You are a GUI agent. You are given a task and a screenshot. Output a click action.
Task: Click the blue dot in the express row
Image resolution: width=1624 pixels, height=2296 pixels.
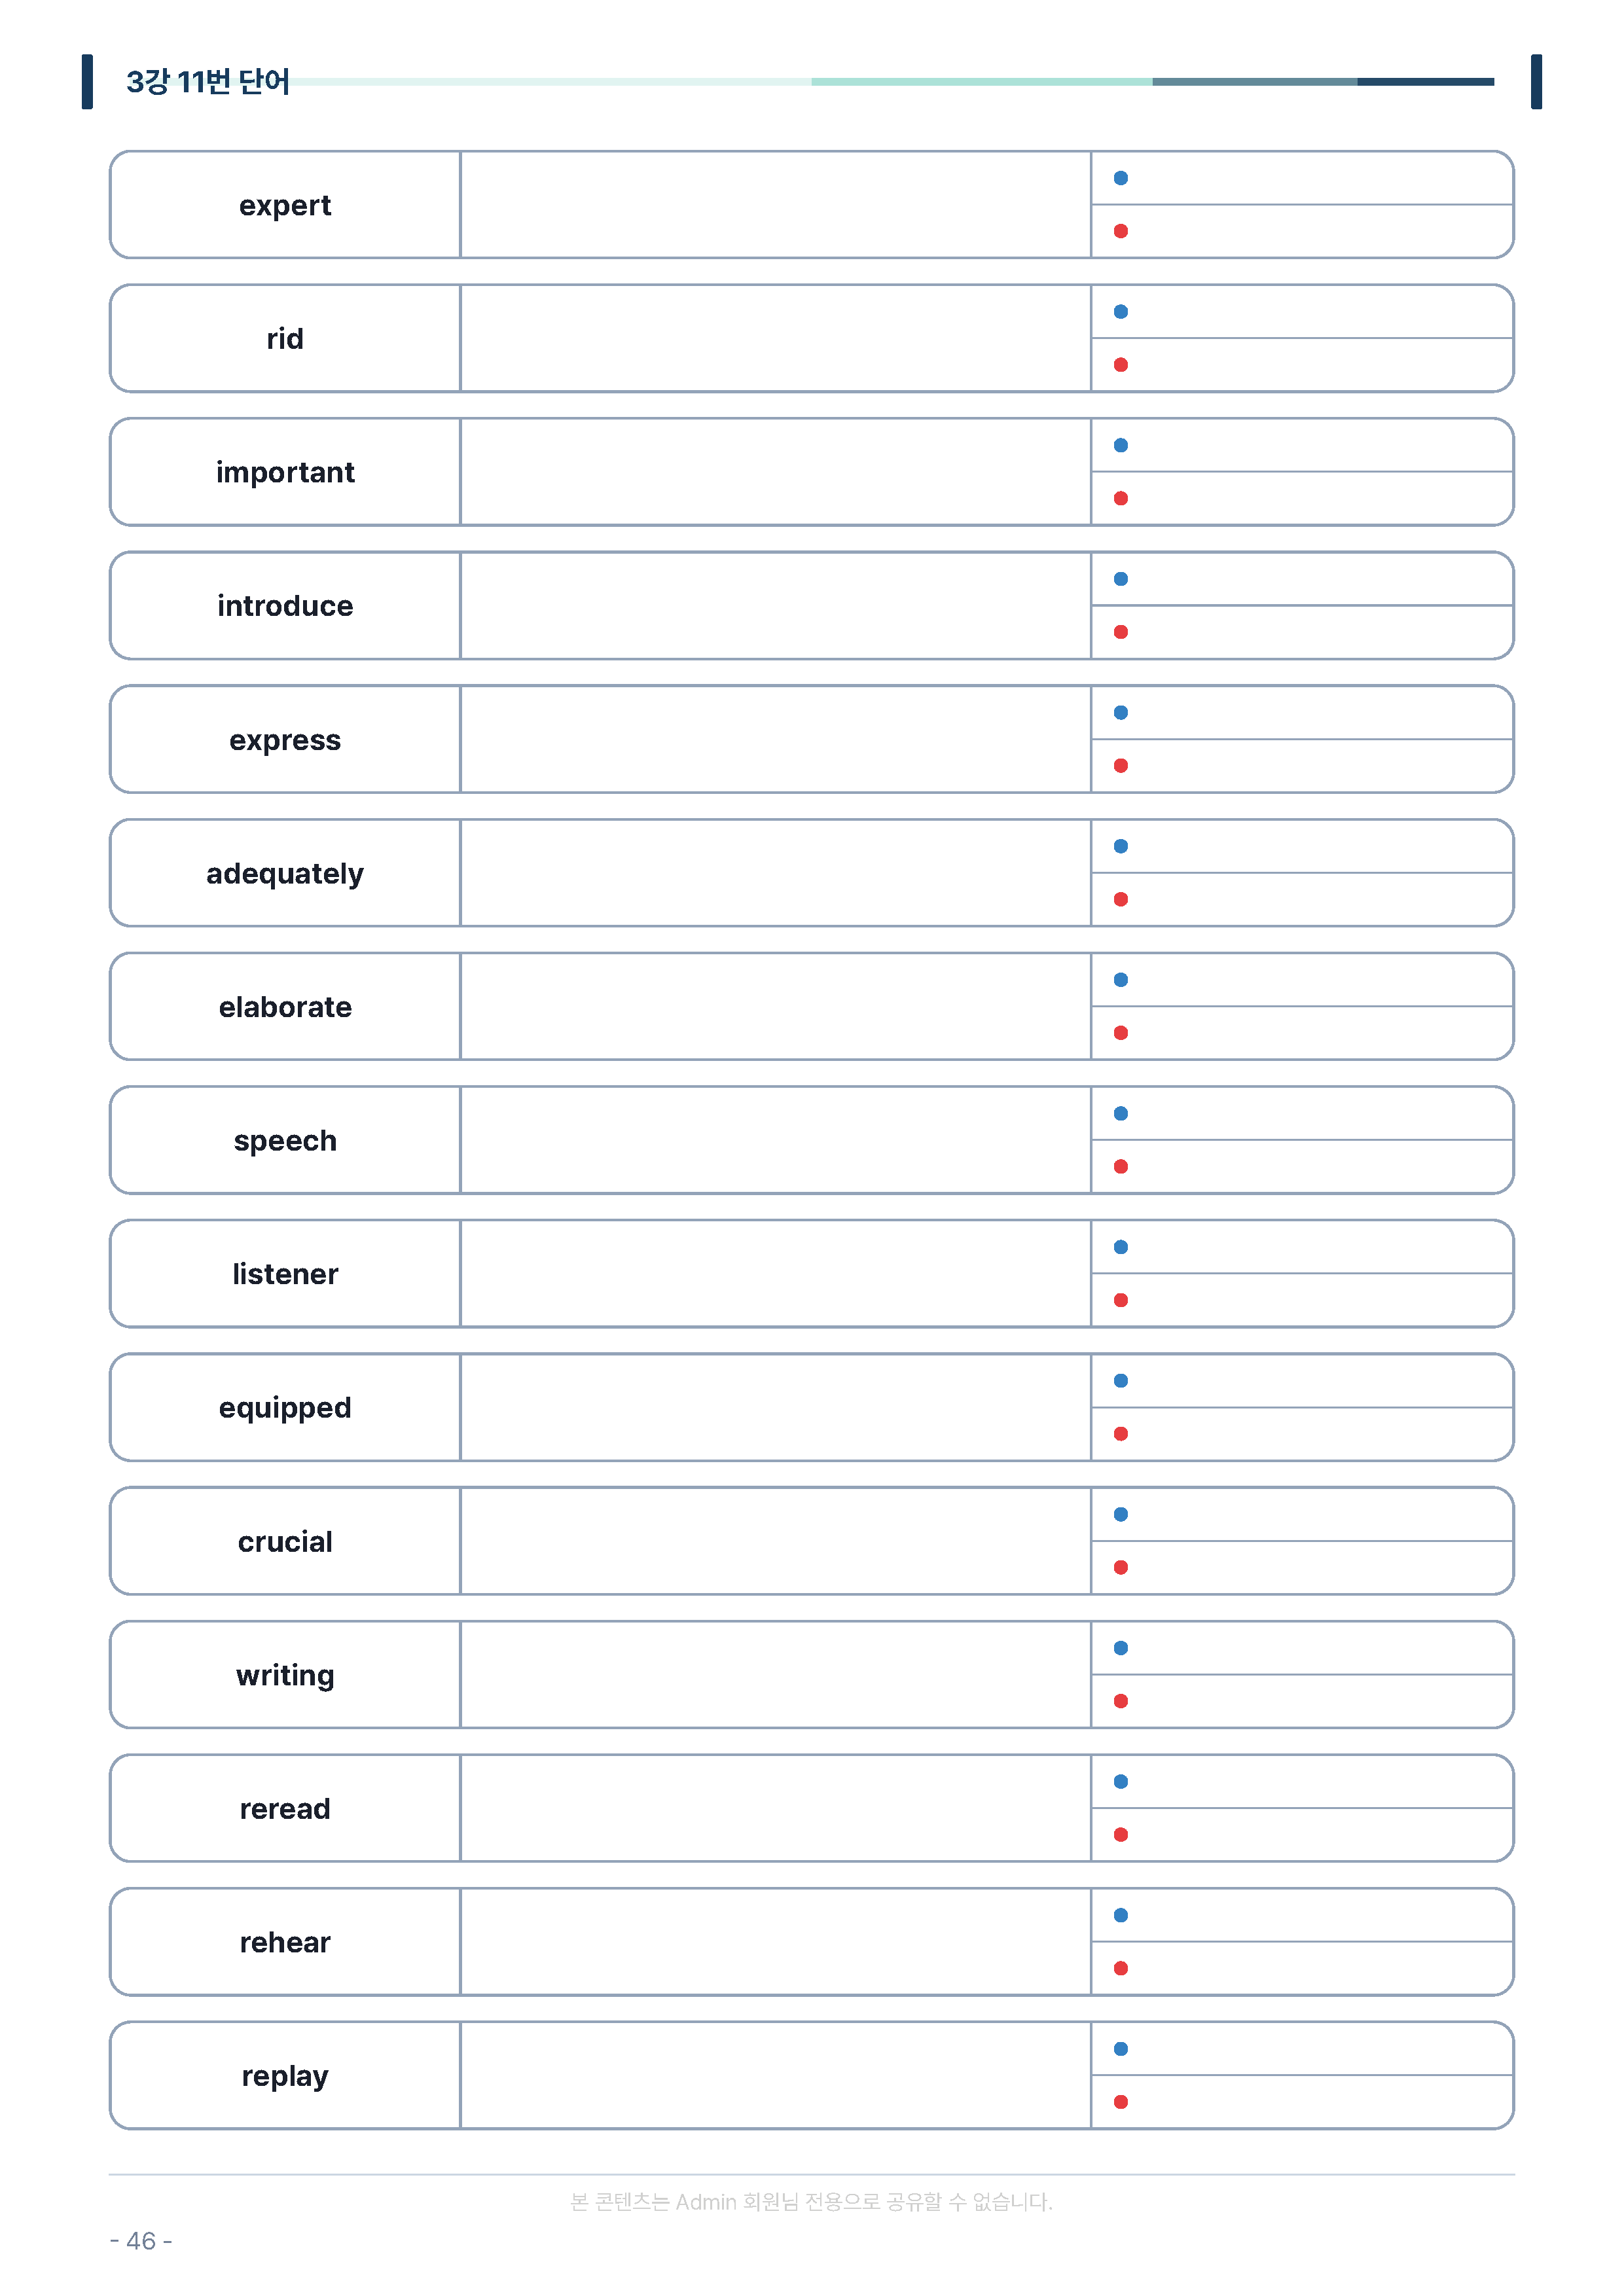point(1121,713)
